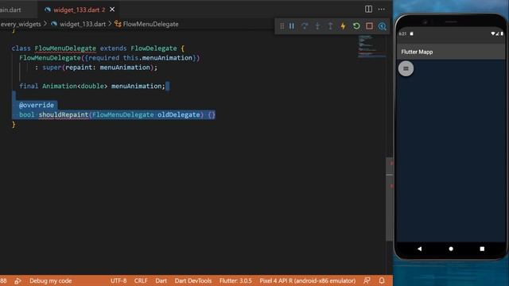
Task: Open FlowMenuDelegate breadcrumb symbol
Action: pos(150,24)
